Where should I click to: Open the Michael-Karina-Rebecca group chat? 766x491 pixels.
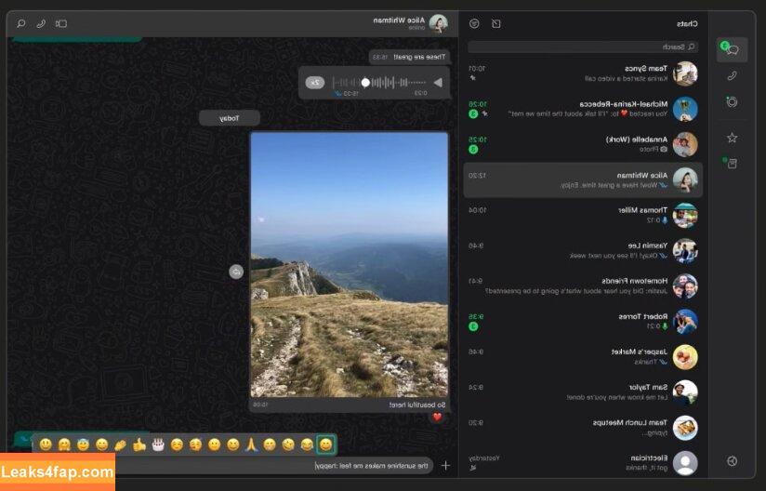583,109
